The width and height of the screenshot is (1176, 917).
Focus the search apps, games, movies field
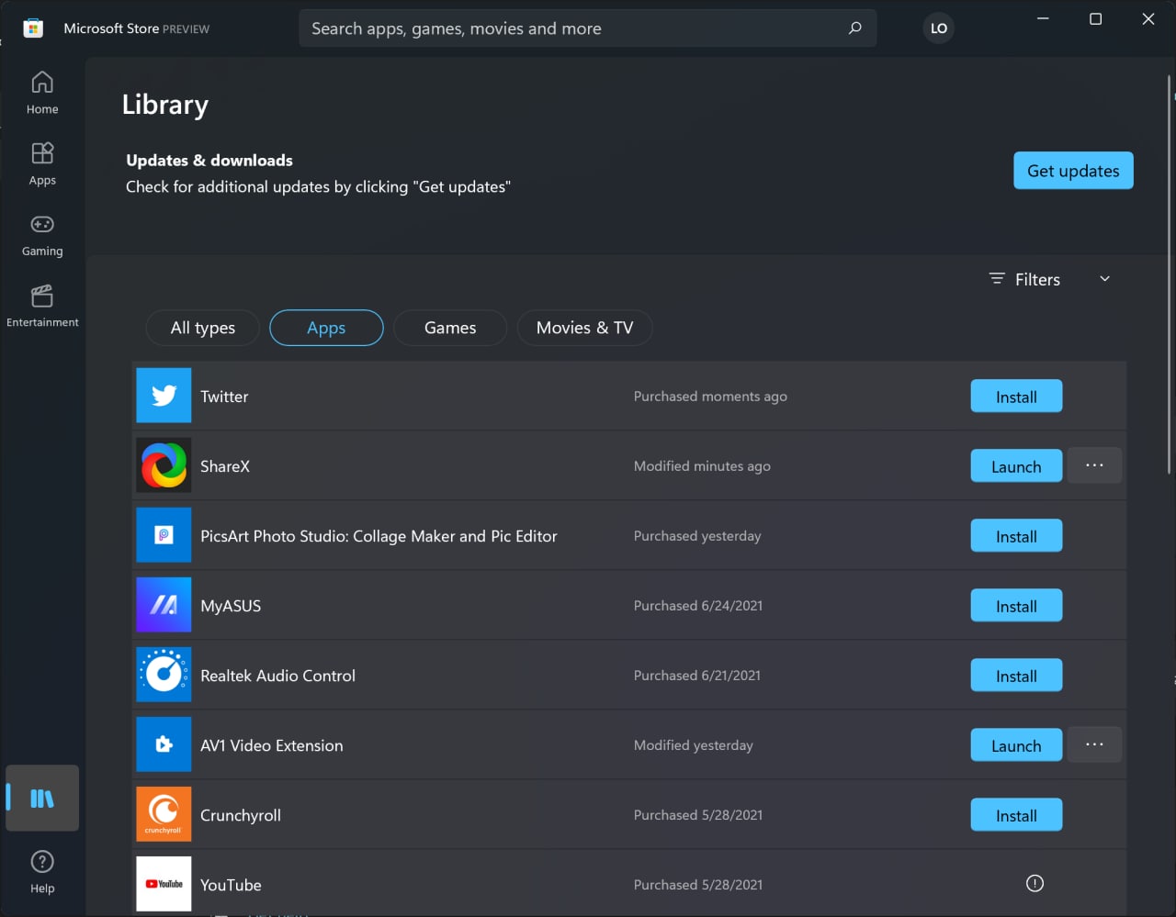(x=588, y=28)
